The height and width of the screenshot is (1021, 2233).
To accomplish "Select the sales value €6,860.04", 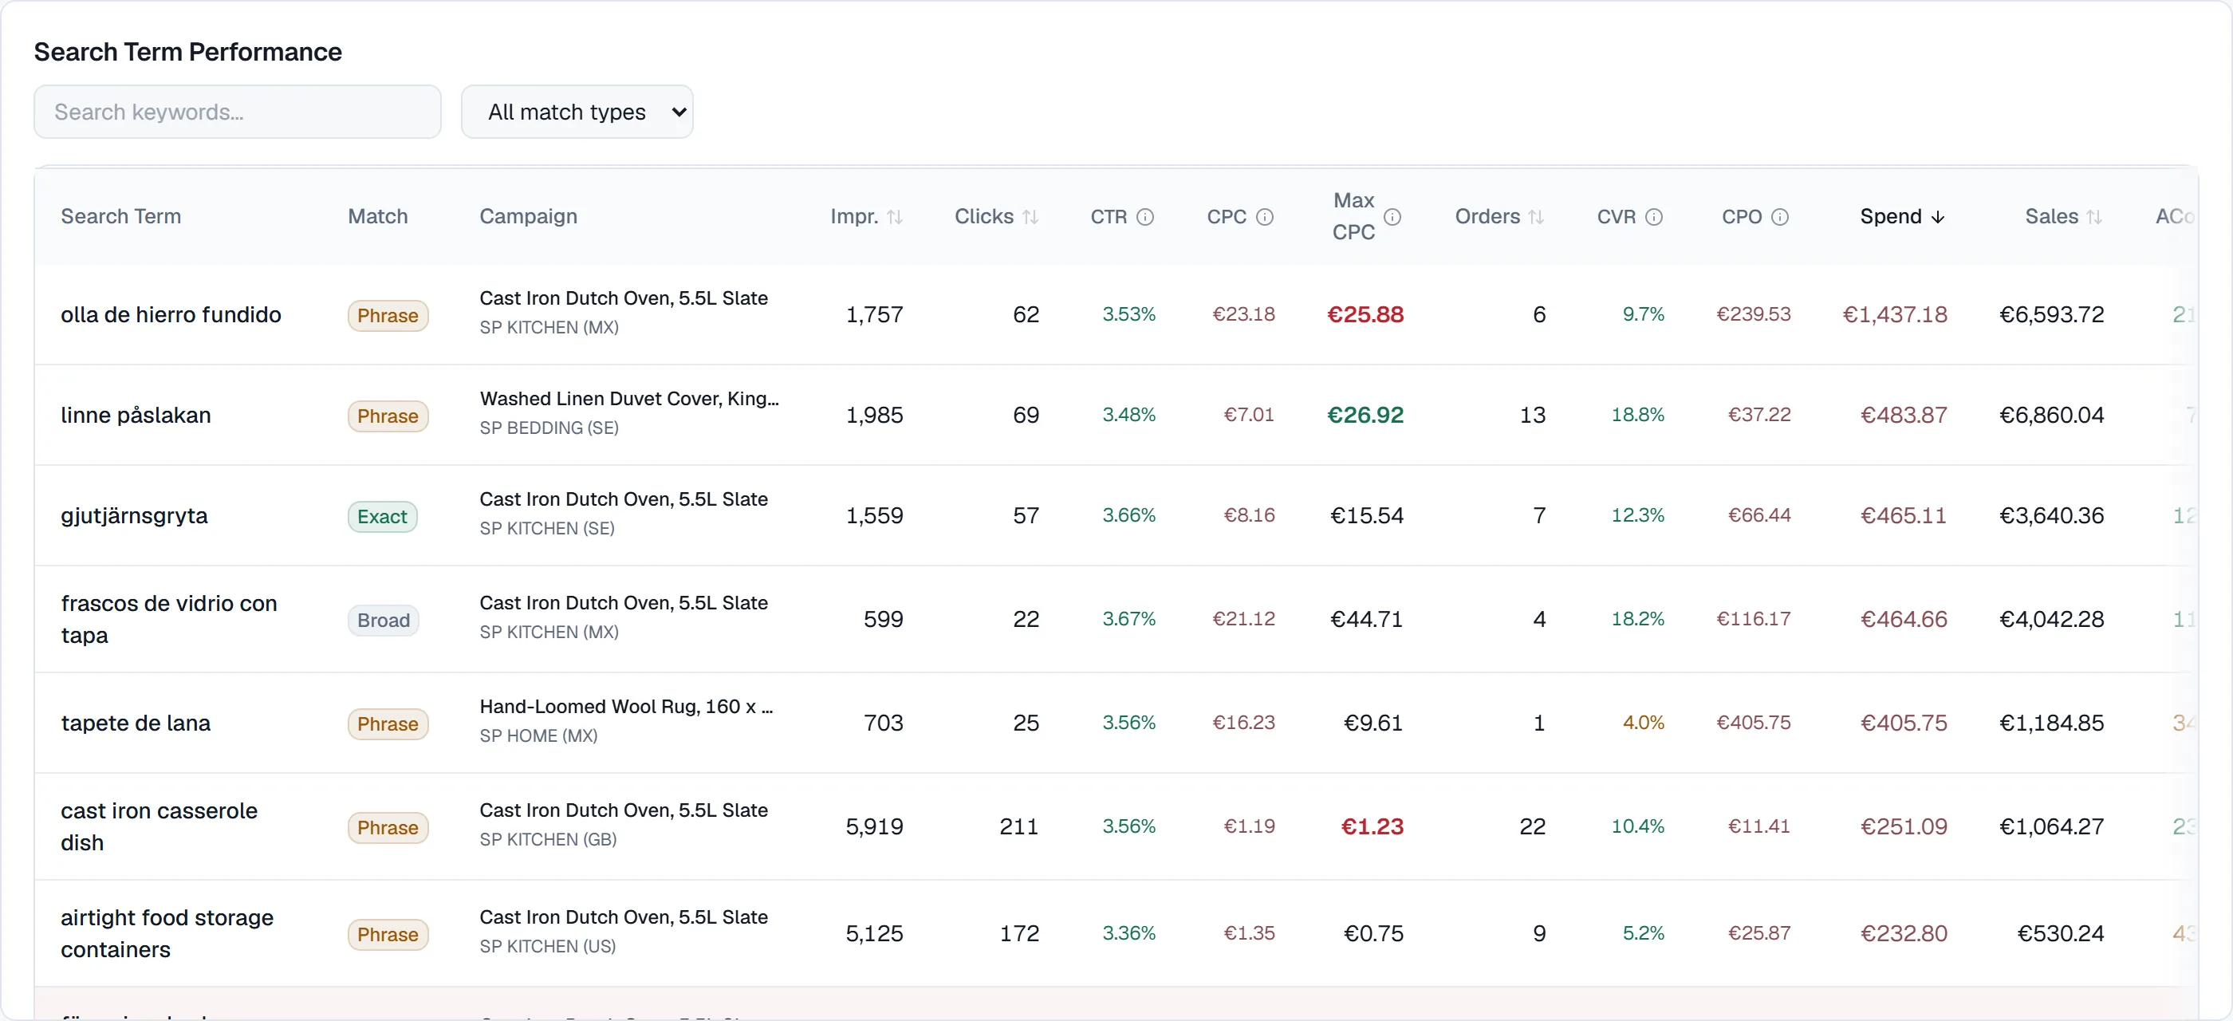I will tap(2052, 415).
